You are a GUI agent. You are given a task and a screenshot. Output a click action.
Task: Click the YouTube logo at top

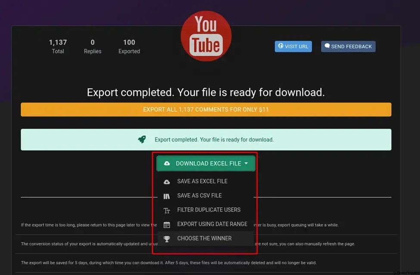pos(206,36)
